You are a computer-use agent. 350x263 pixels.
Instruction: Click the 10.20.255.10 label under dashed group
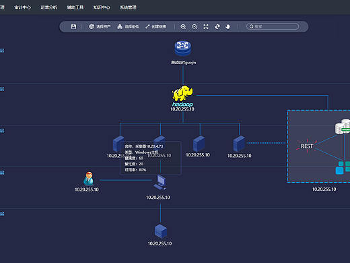click(x=324, y=189)
